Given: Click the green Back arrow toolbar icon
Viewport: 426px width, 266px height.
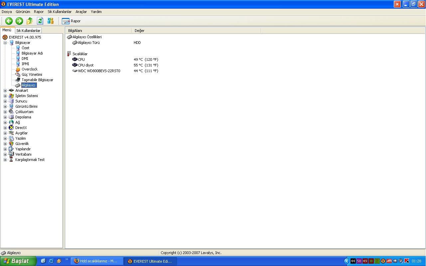Looking at the screenshot, I should point(9,21).
